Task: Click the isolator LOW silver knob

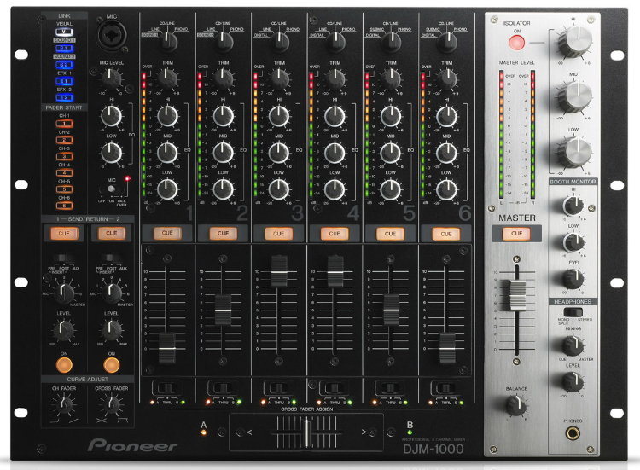Action: click(574, 152)
